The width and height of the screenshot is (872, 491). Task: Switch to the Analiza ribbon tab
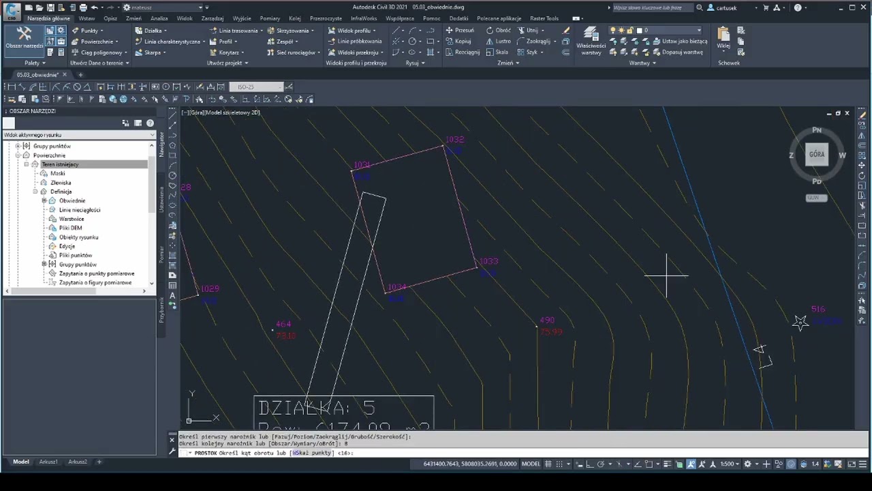(159, 18)
